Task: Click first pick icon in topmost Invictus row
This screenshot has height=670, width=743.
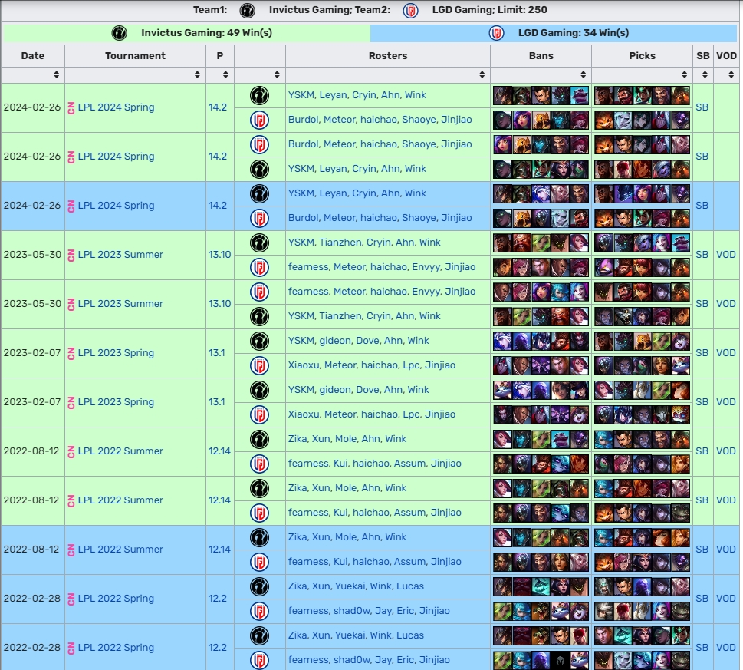Action: tap(603, 95)
